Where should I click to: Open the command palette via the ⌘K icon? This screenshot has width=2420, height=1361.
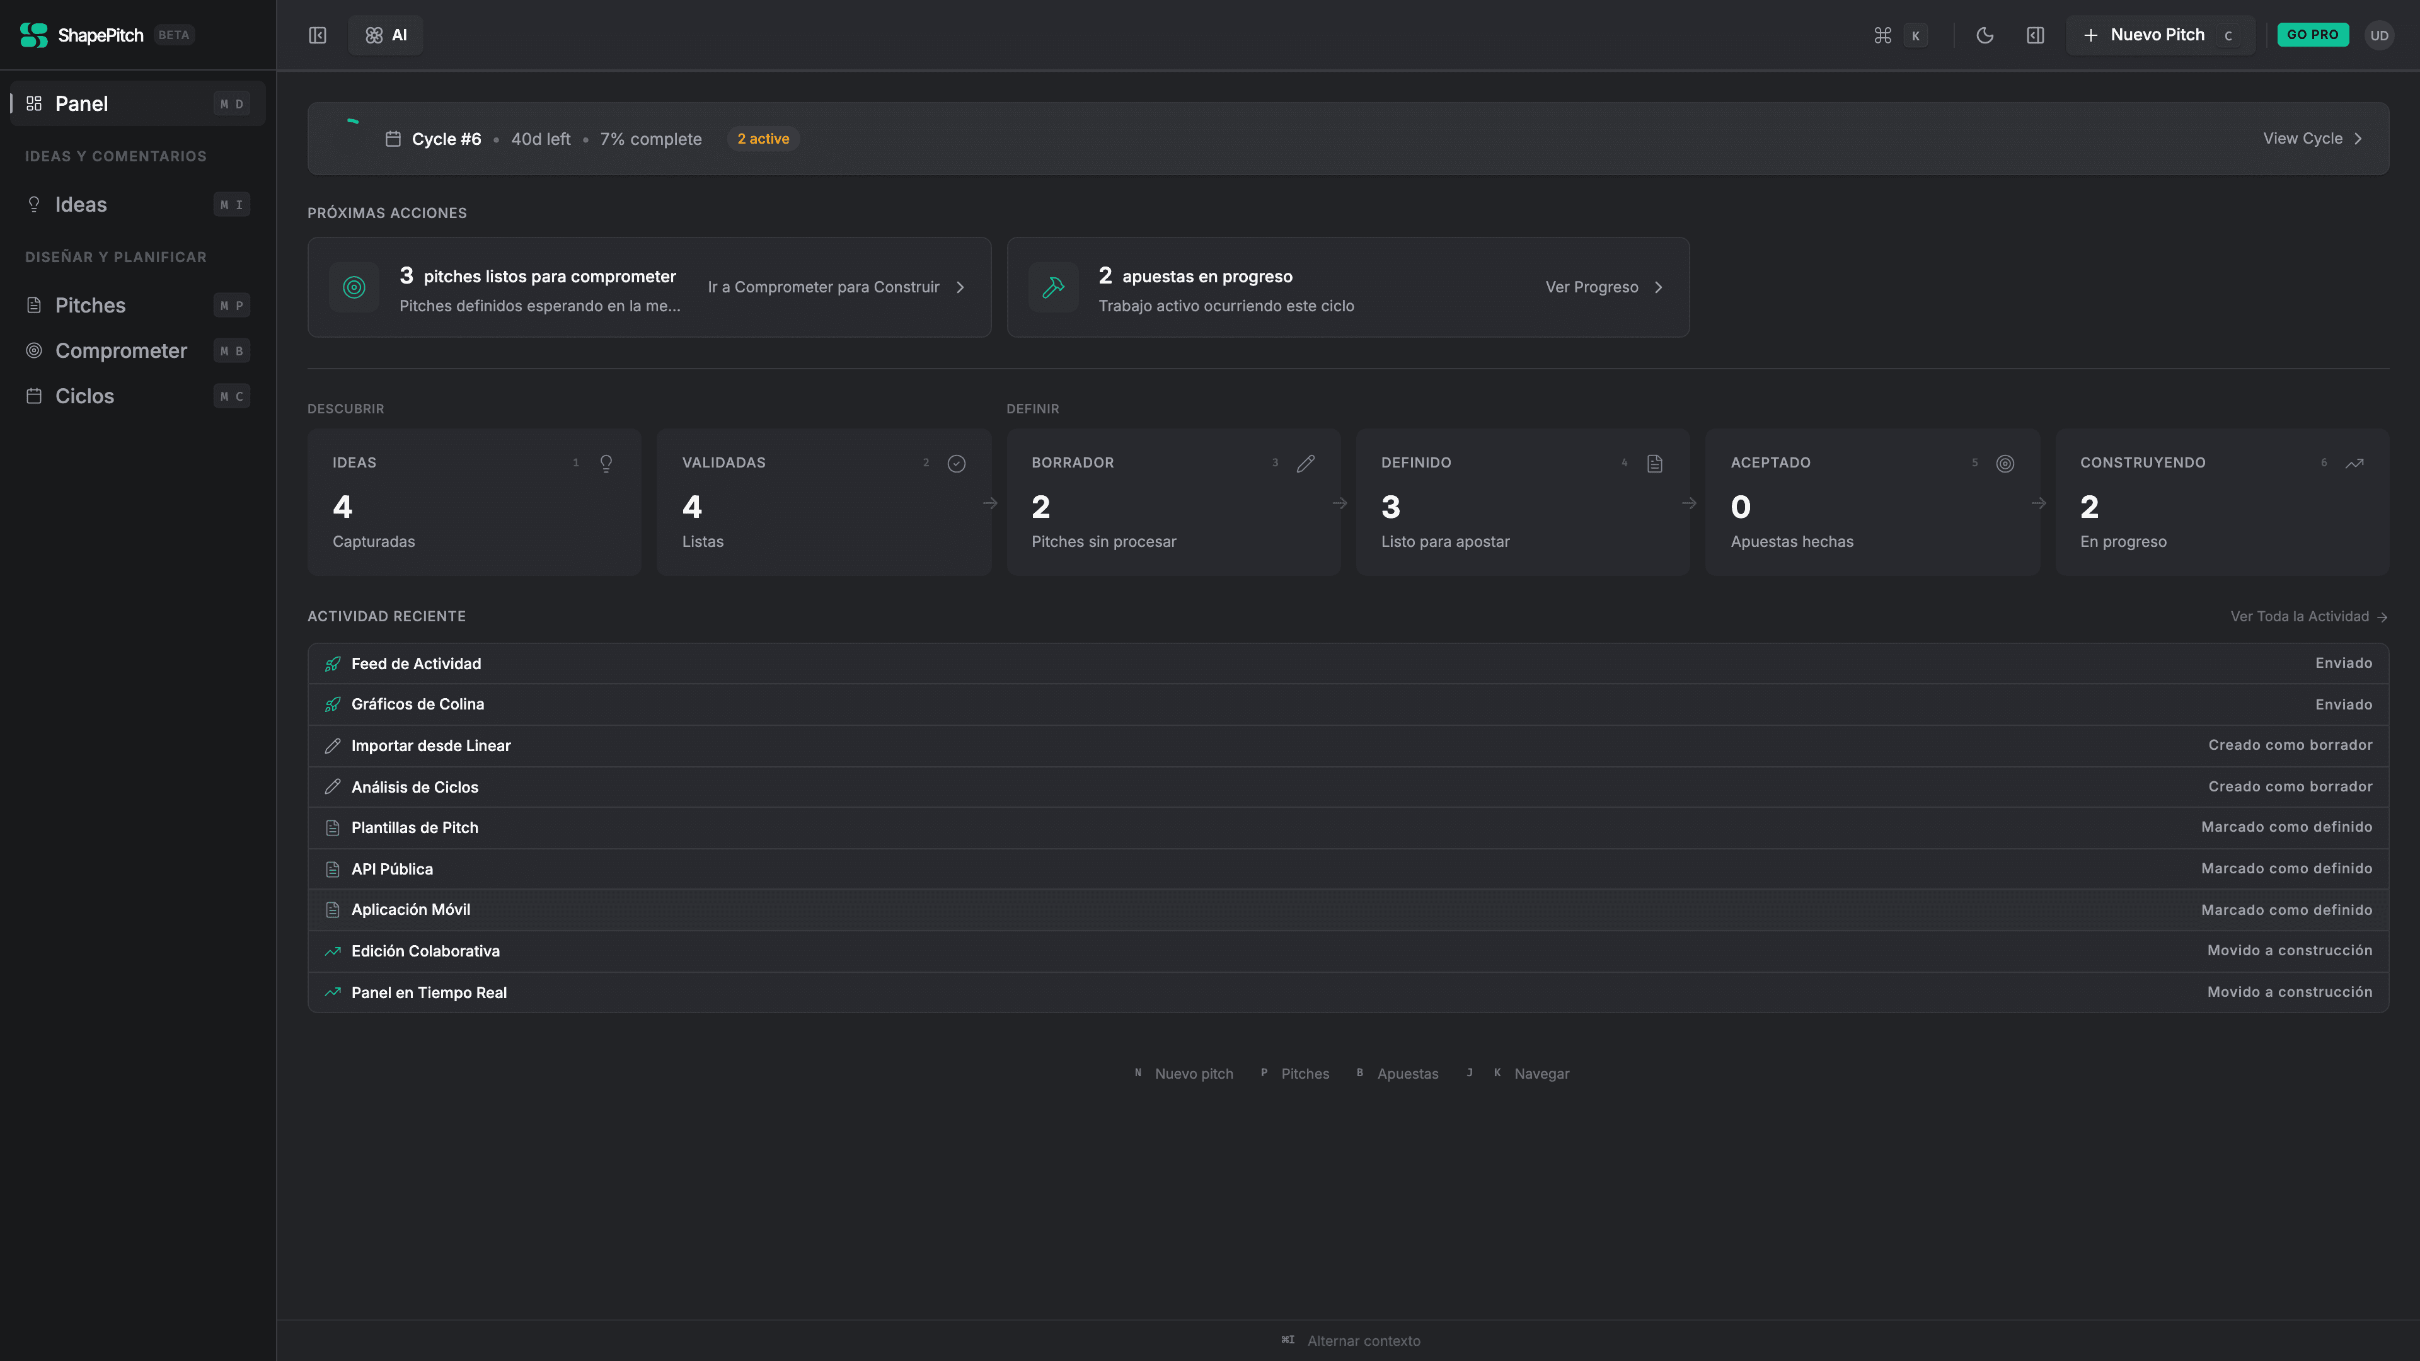pos(1897,35)
